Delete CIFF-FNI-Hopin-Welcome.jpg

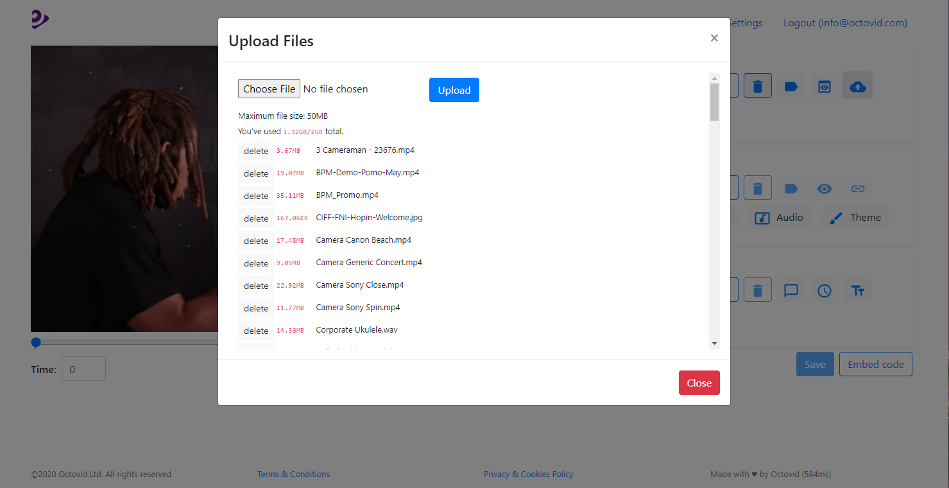(256, 218)
